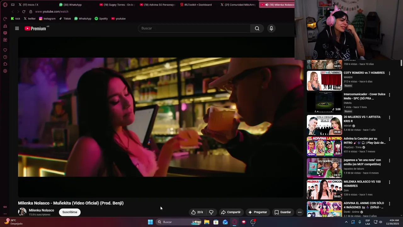Open the Windows Start button

point(150,222)
